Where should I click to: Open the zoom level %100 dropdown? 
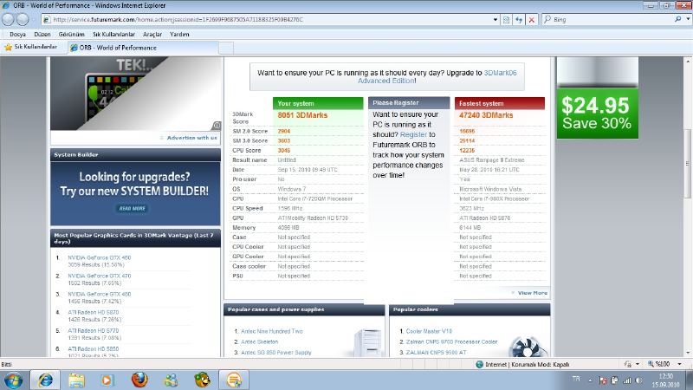click(680, 364)
